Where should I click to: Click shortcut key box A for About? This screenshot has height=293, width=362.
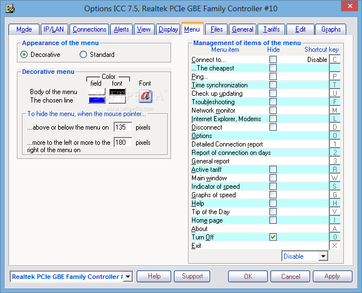coord(334,229)
